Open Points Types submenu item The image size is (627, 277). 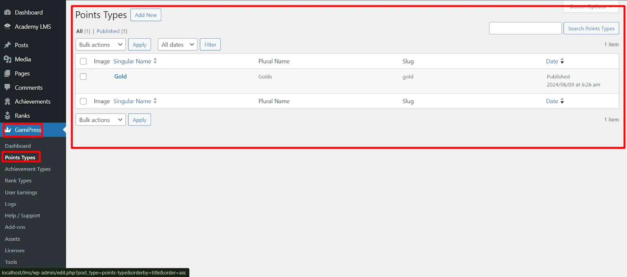pyautogui.click(x=20, y=157)
